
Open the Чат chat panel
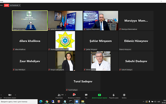[x=86, y=96]
